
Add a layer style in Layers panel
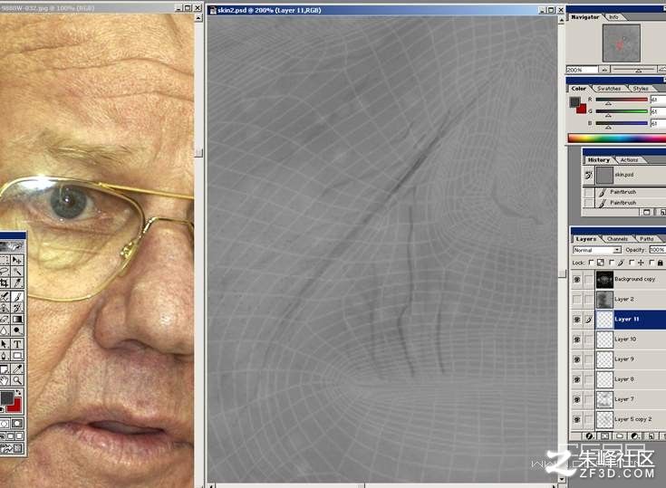pyautogui.click(x=589, y=435)
